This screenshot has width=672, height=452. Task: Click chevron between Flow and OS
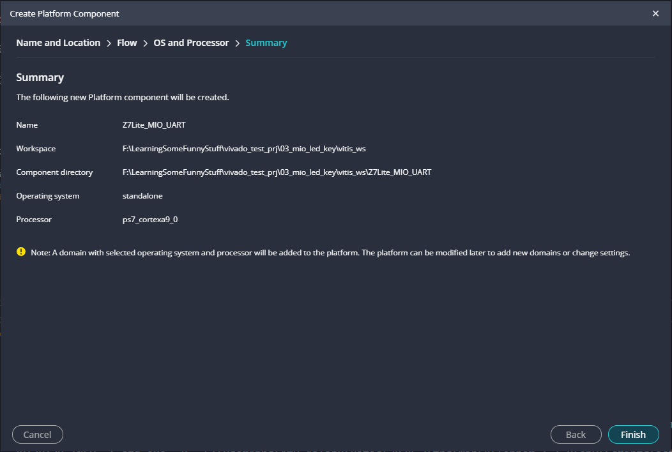pyautogui.click(x=146, y=43)
